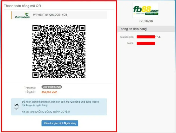Click the Trạng thái label

point(30,88)
